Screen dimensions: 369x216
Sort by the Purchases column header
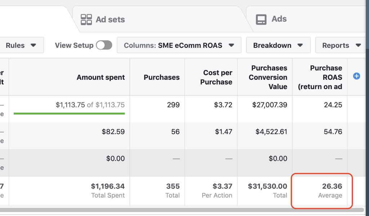pyautogui.click(x=161, y=77)
